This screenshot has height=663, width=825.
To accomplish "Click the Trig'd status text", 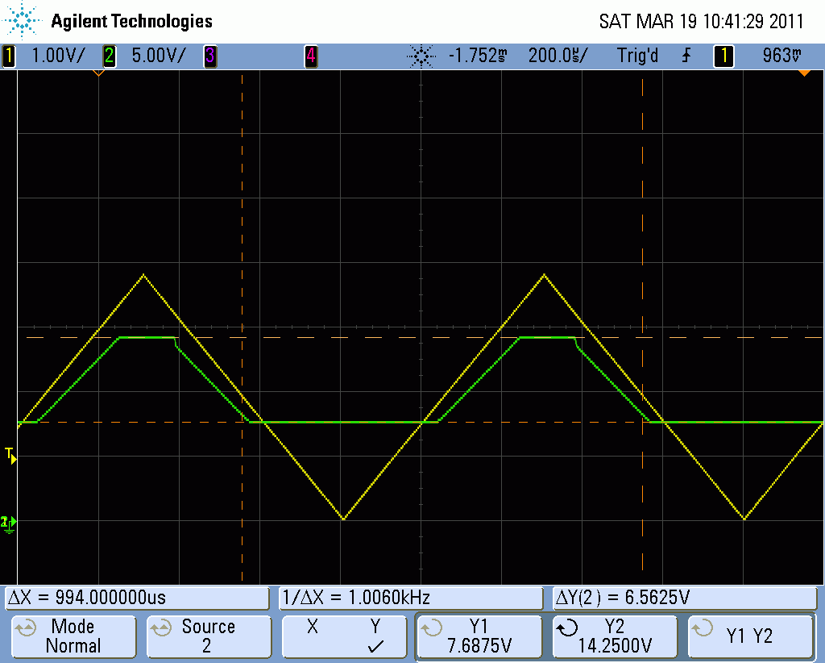I will (637, 56).
